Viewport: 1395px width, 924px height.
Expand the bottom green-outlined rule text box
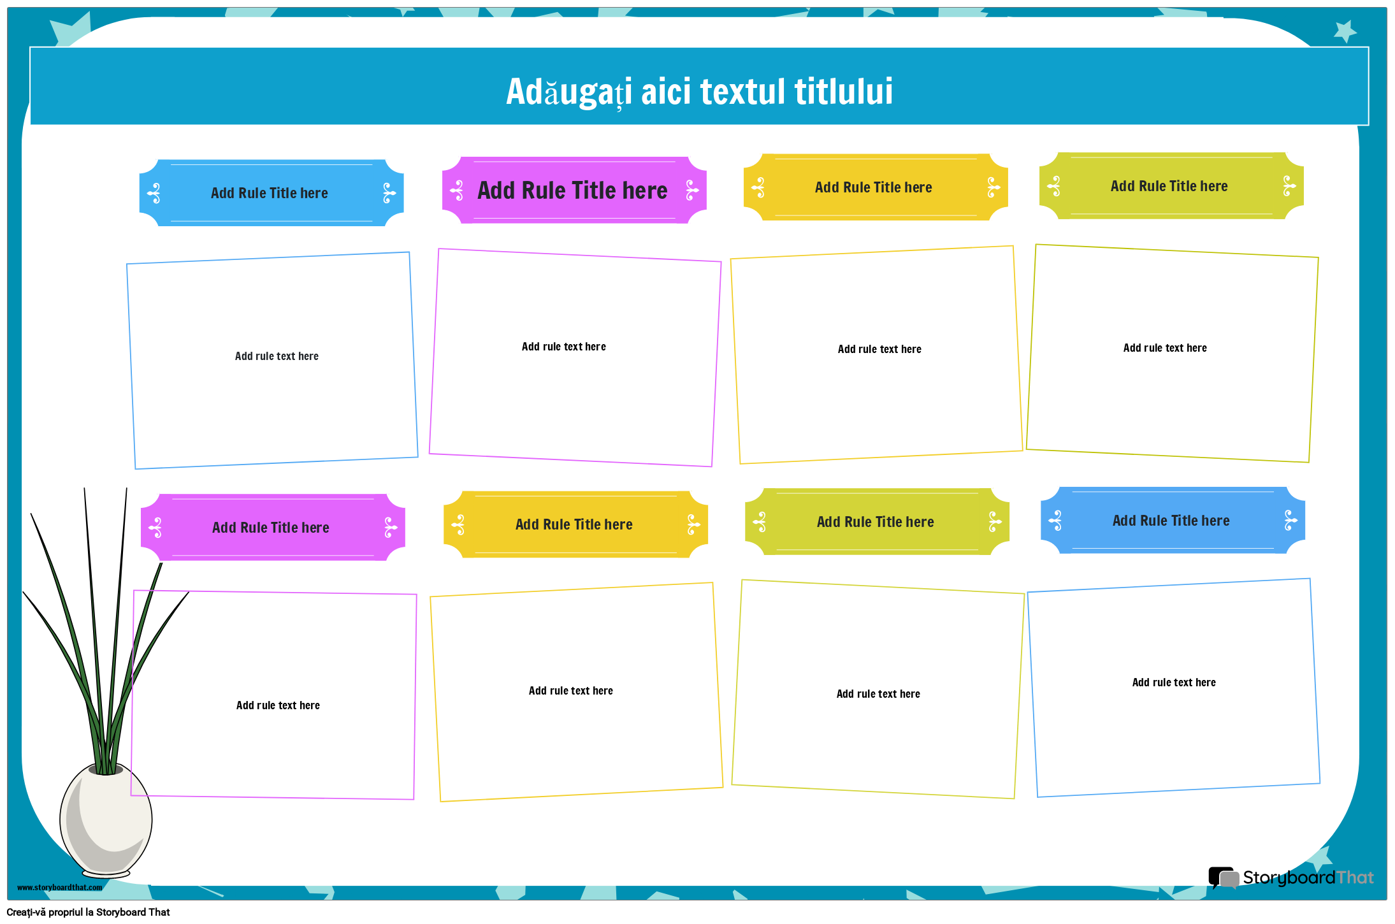(879, 693)
